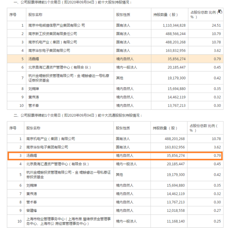
Task: Click 15,694,880 in 前十大股东 table
Action: click(176, 89)
